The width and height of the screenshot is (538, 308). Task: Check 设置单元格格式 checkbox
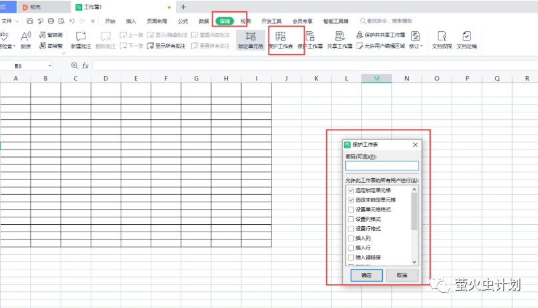point(351,210)
